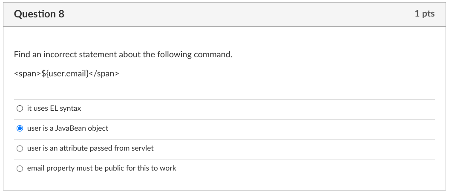Click the word "syntax" in the first option
The width and height of the screenshot is (449, 196).
70,109
